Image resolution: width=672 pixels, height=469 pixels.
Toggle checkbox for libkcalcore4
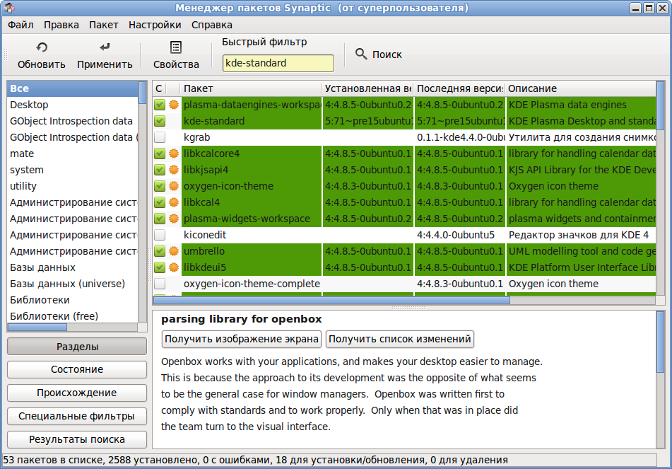[160, 154]
